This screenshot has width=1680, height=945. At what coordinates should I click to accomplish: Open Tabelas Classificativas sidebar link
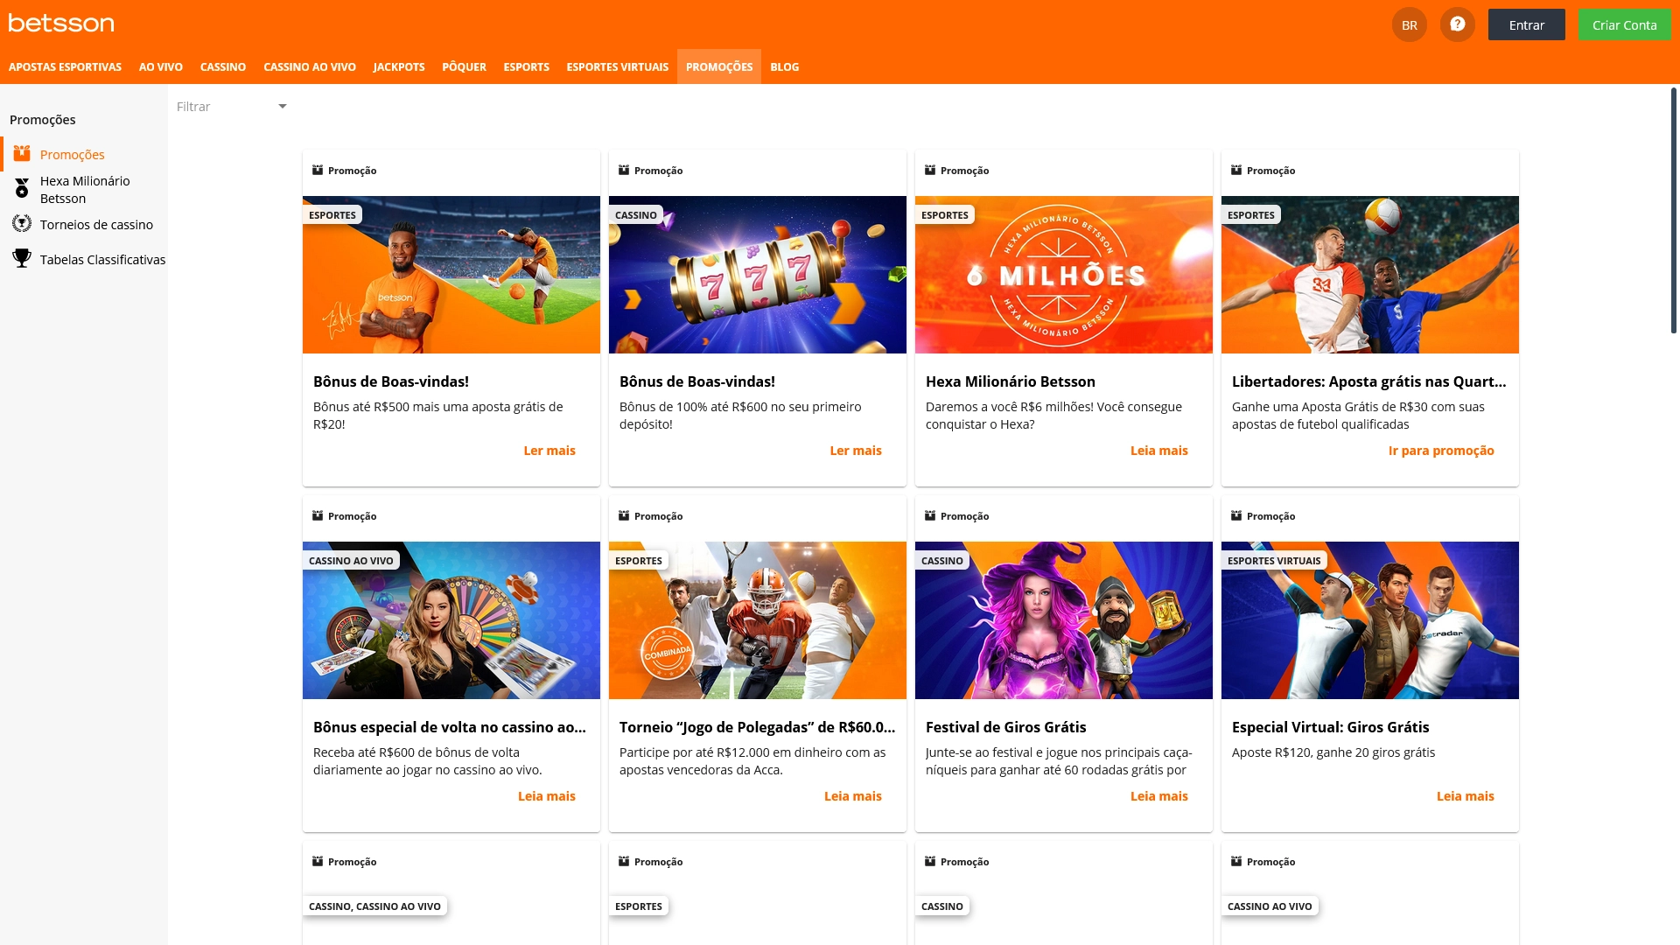[x=102, y=259]
